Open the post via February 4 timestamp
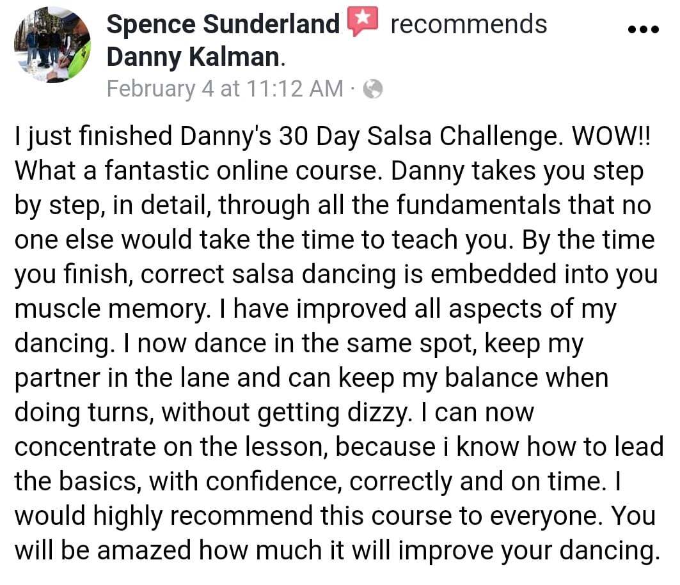The width and height of the screenshot is (680, 585). point(225,89)
